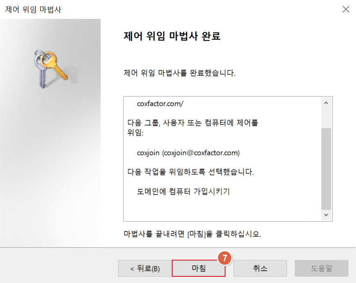The width and height of the screenshot is (356, 283).
Task: Click the 마침 button to finish wizard
Action: pyautogui.click(x=198, y=268)
